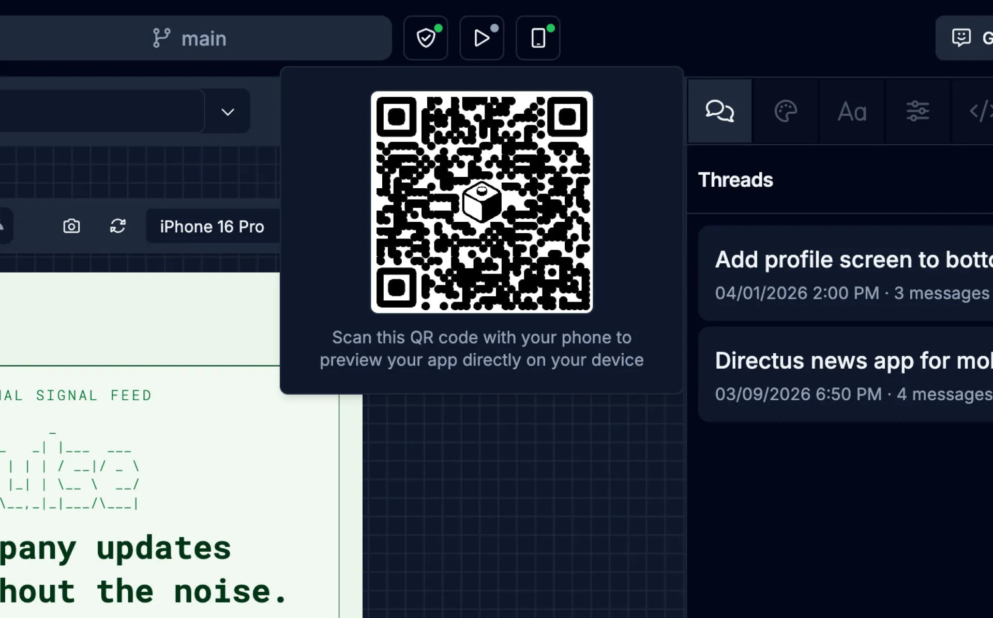Click the '03/09/2026 6:50 PM' thread timestamp
This screenshot has height=618, width=993.
click(x=799, y=394)
